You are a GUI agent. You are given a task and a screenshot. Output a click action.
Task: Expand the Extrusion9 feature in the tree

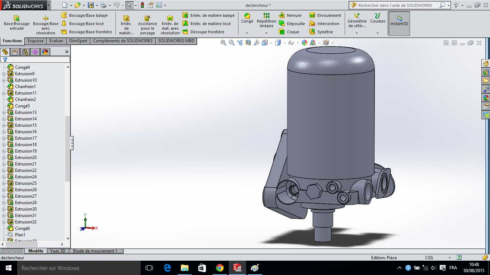4,74
